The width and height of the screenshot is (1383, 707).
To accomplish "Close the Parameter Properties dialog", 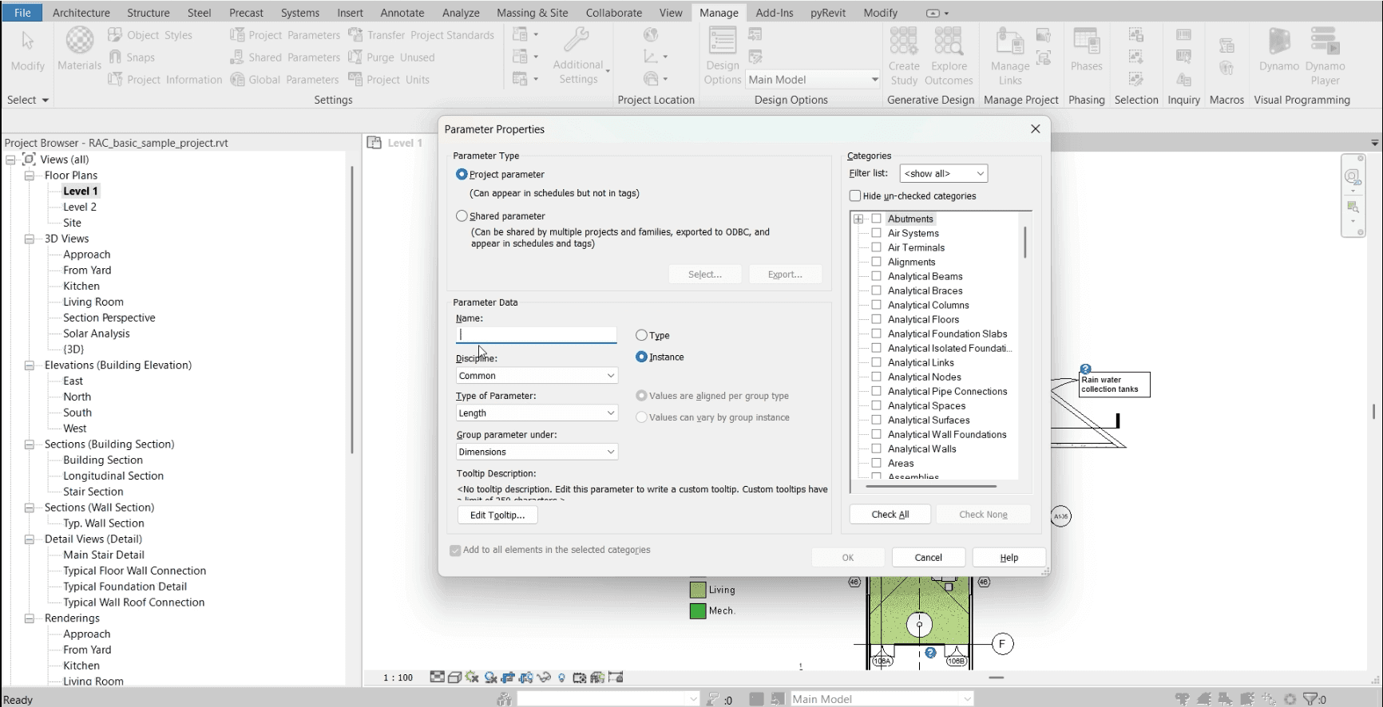I will coord(1036,128).
